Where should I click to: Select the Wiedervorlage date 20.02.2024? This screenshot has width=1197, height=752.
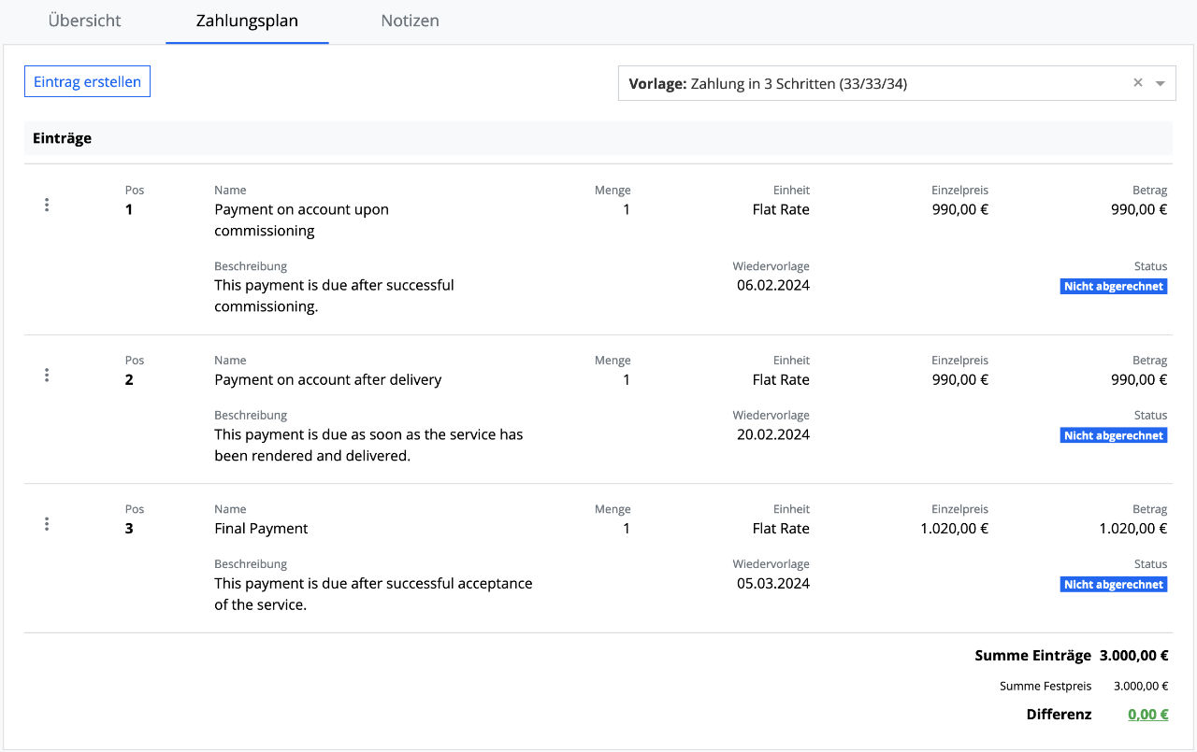[x=772, y=434]
